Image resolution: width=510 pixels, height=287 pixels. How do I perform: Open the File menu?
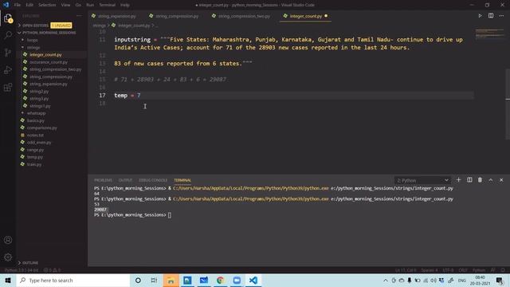tap(18, 5)
